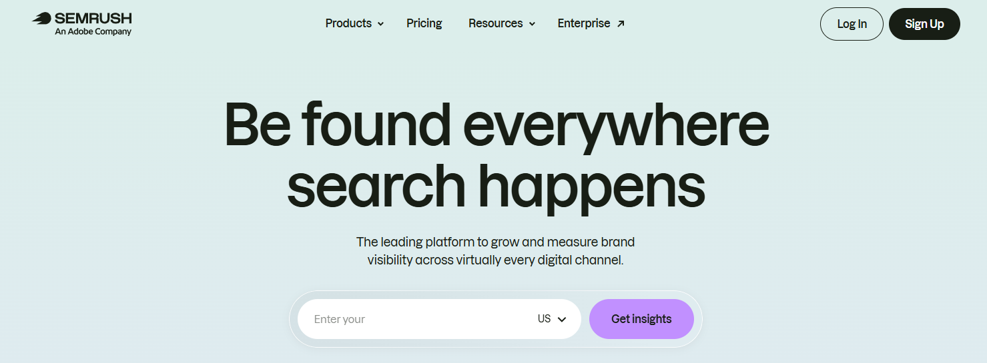Expand the chevron next to US

562,320
